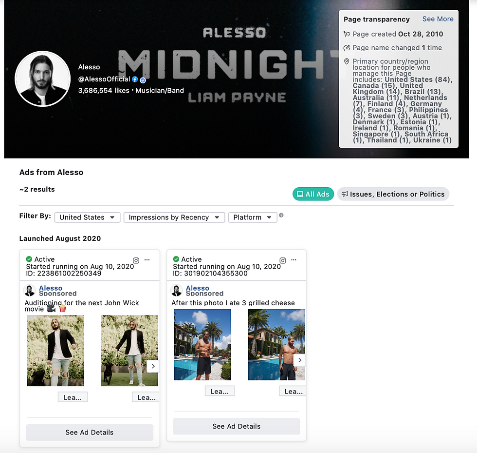Click See More in Page transparency
Screen dimensions: 477x453
click(438, 19)
